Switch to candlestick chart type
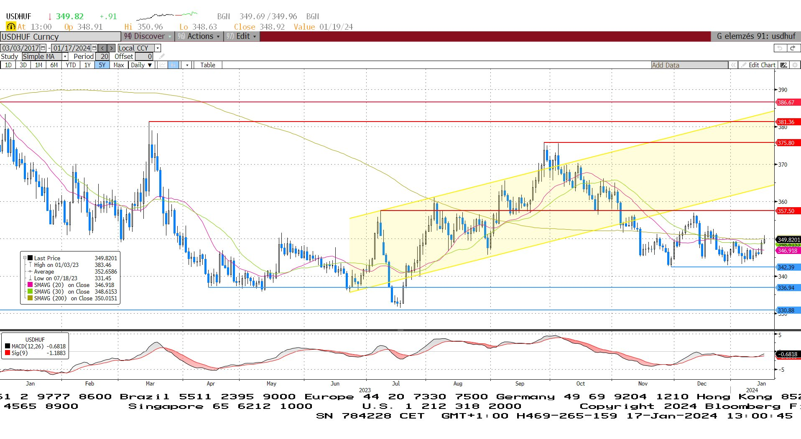The image size is (801, 439). pyautogui.click(x=173, y=65)
